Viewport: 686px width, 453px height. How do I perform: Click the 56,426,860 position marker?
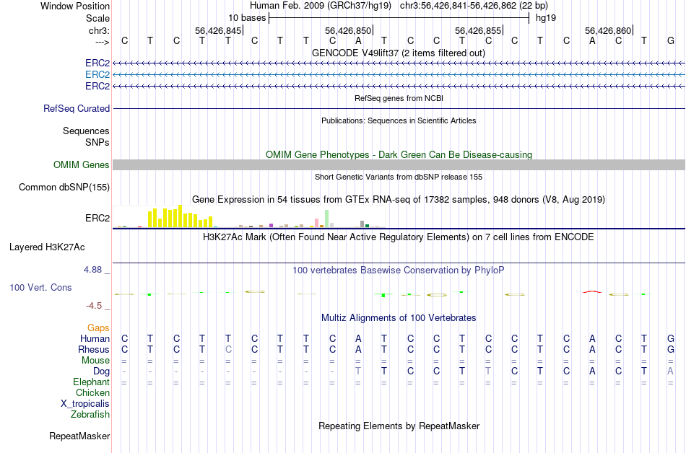click(608, 30)
